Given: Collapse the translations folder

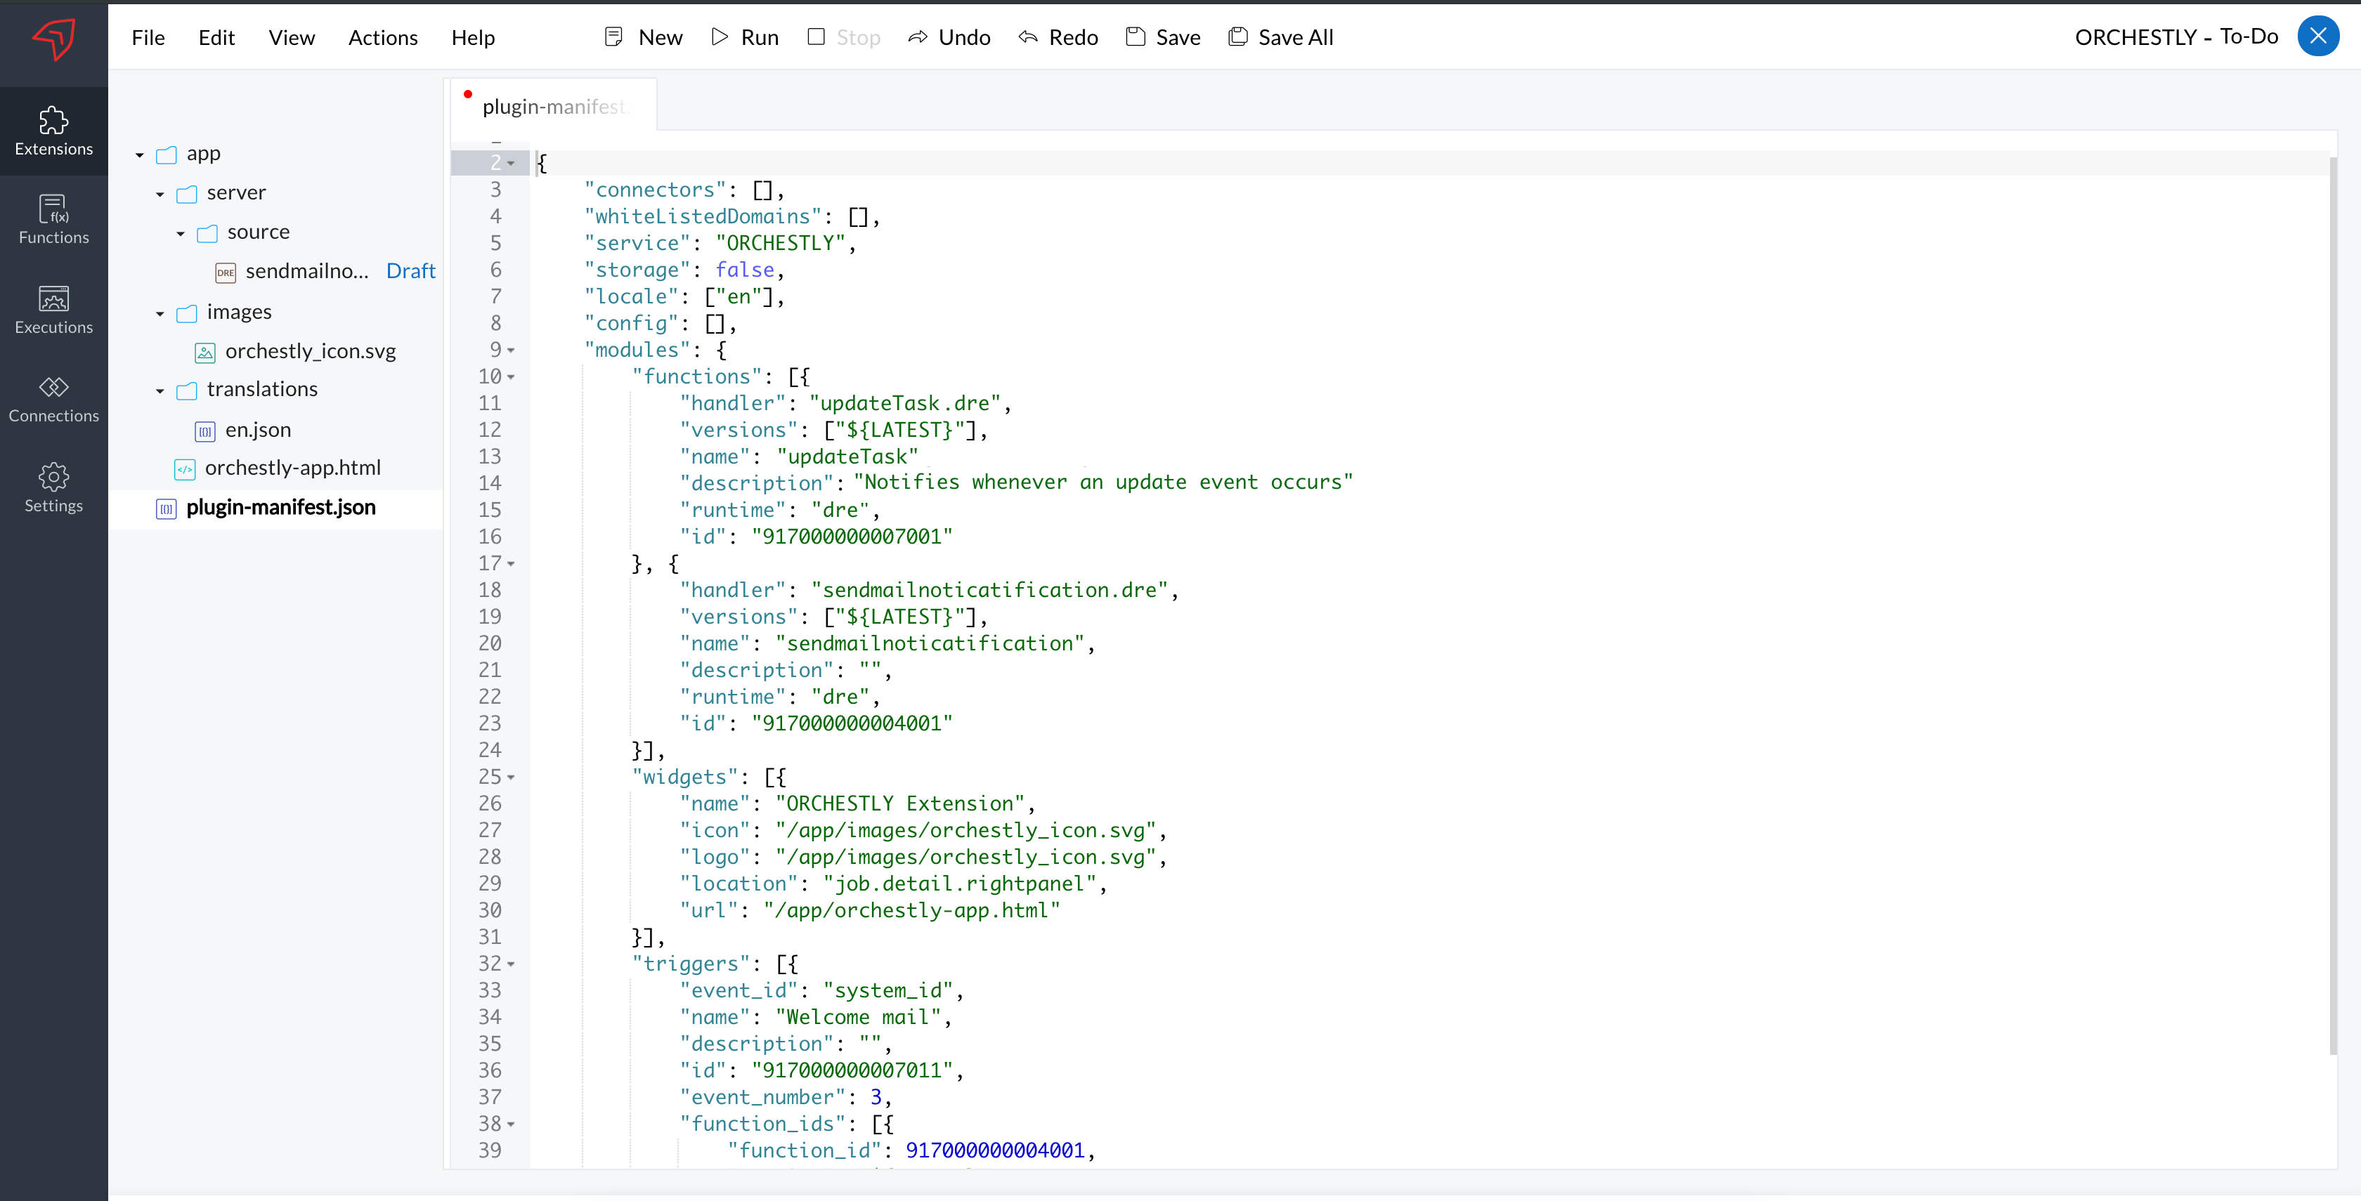Looking at the screenshot, I should (x=160, y=391).
